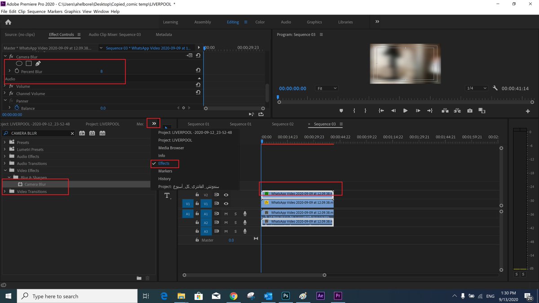Toggle 32-bit color effects filter
The width and height of the screenshot is (539, 303).
point(92,133)
